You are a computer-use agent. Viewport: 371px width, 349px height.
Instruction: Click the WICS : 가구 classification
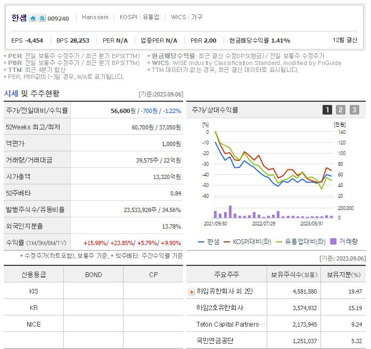pyautogui.click(x=187, y=17)
